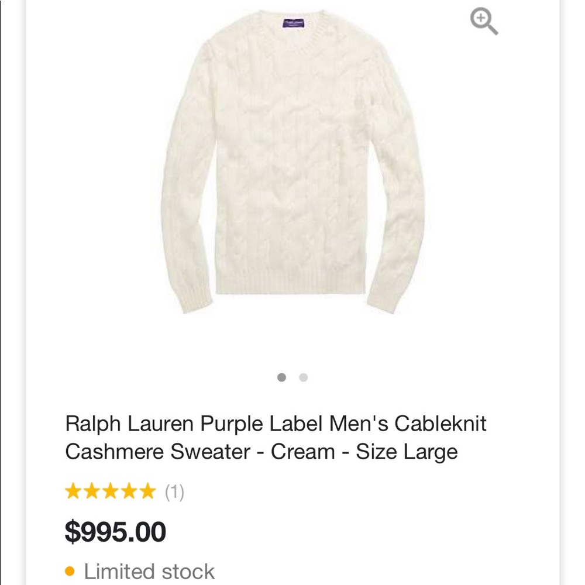
Task: Click the $995.00 price text
Action: click(115, 531)
